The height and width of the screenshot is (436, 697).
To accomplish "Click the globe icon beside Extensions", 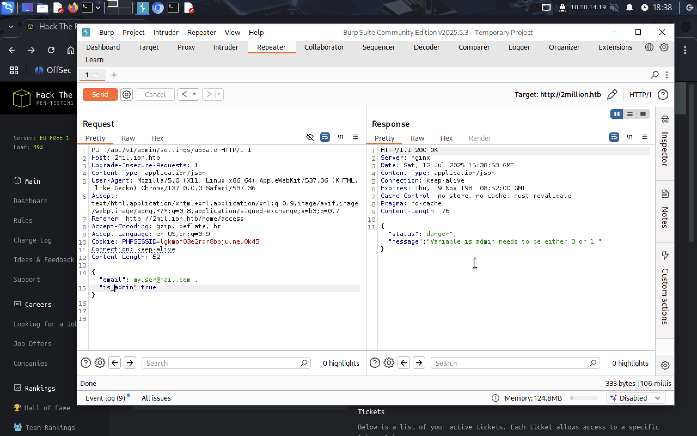I will click(x=649, y=47).
